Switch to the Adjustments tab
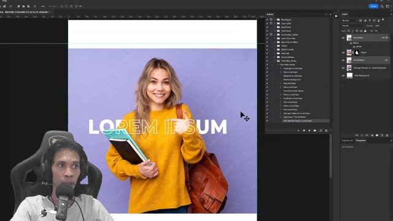The height and width of the screenshot is (221, 393). tap(348, 141)
